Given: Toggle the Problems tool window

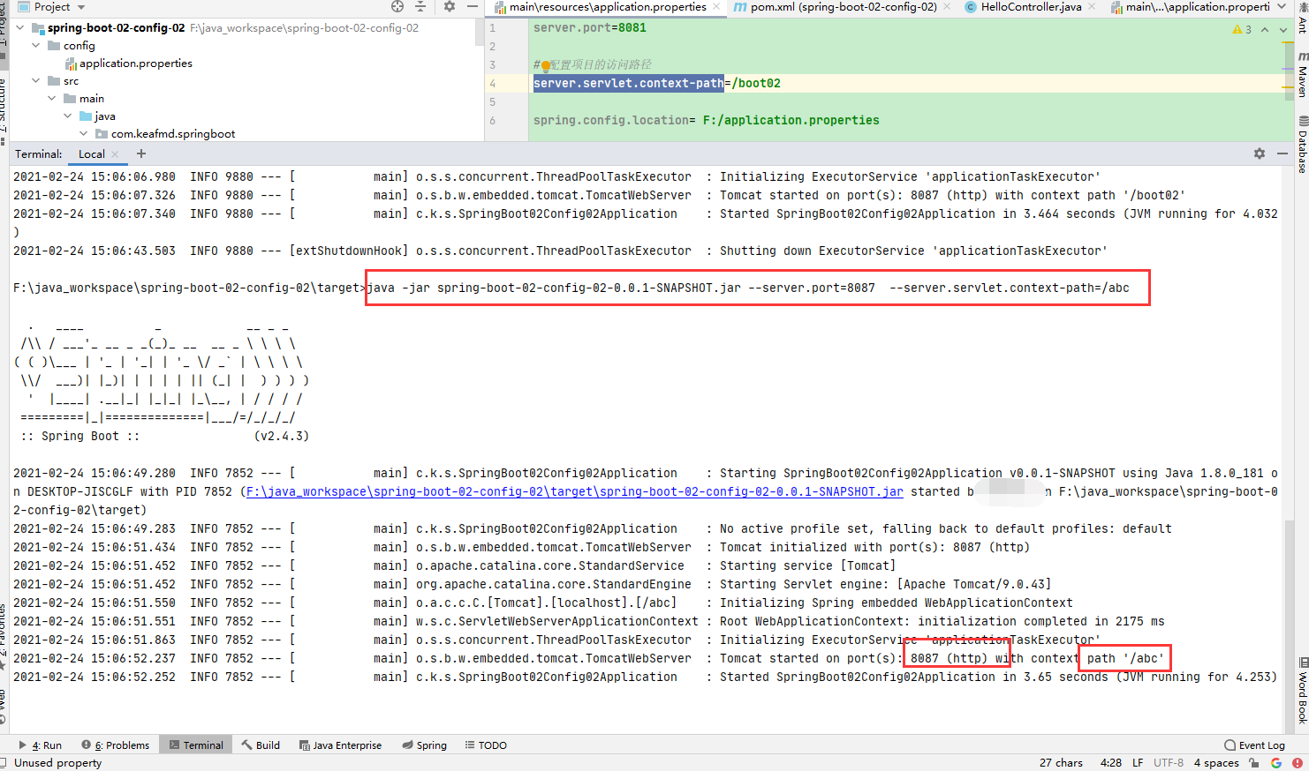Looking at the screenshot, I should [x=115, y=745].
